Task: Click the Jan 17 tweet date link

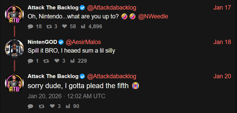Action: [222, 8]
